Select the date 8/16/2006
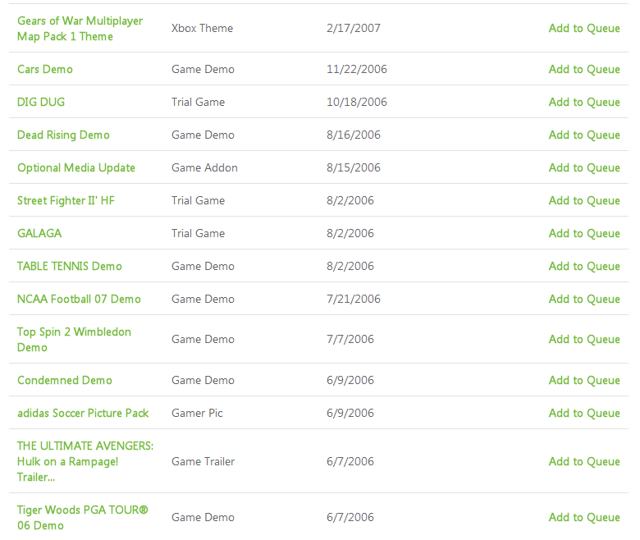640x540 pixels. coord(354,135)
